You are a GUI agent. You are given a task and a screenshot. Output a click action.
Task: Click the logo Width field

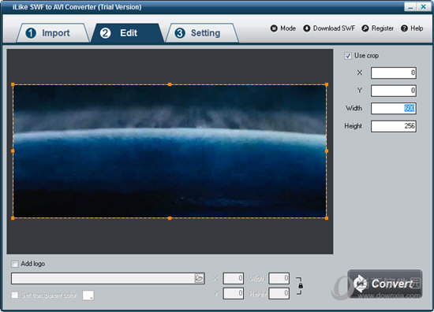pos(279,278)
